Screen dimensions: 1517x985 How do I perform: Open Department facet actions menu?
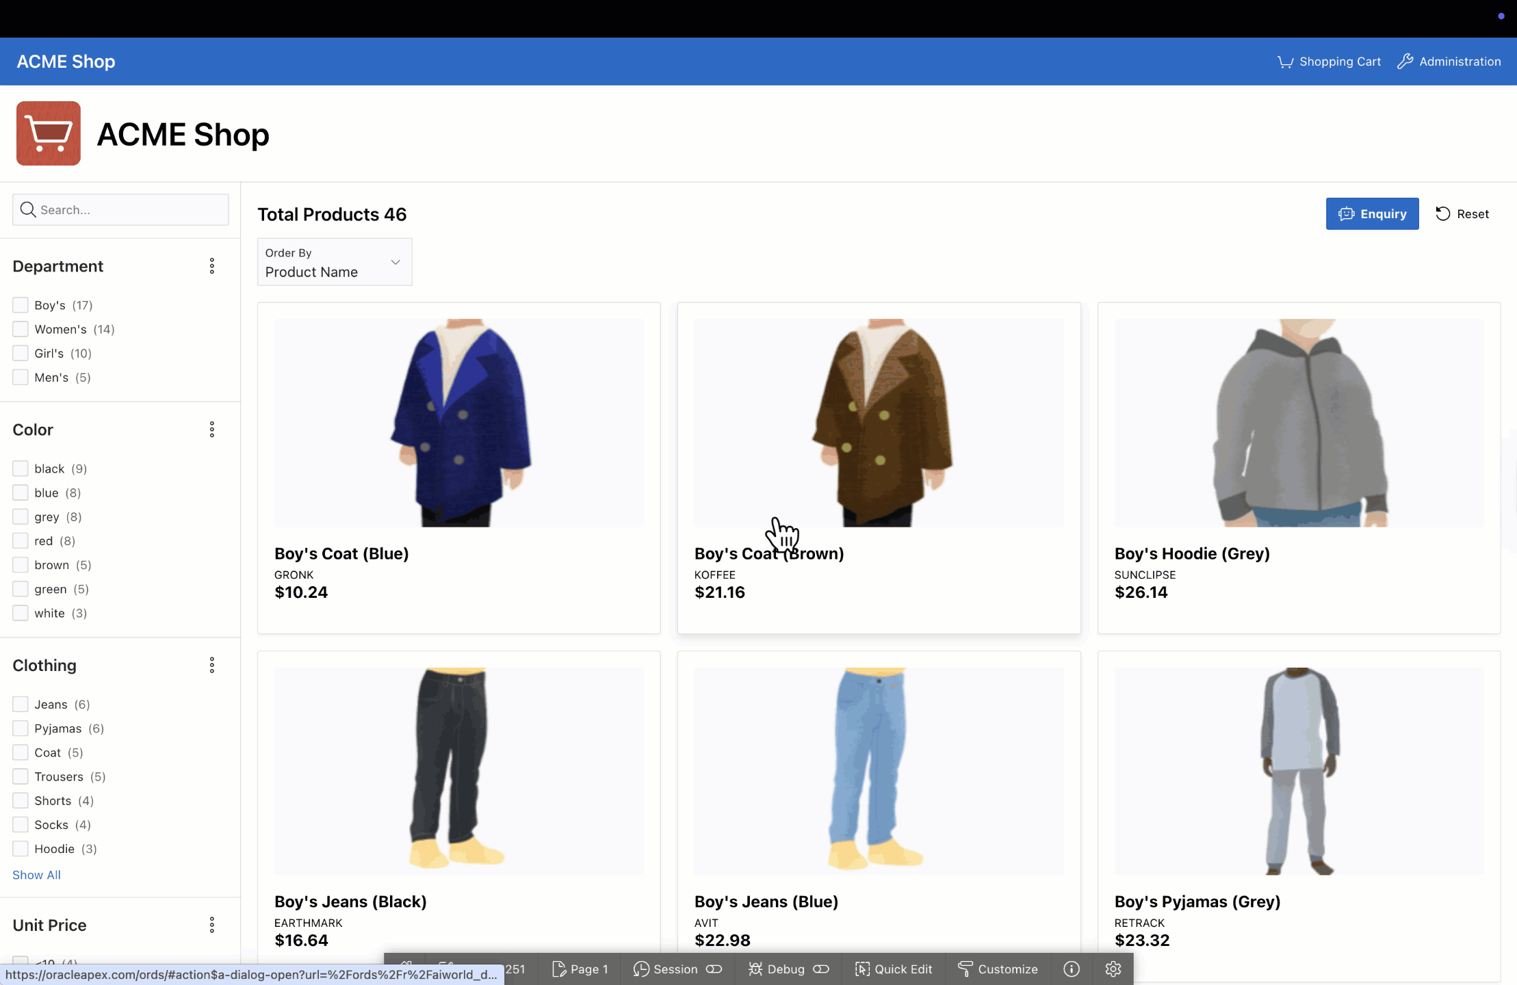click(x=212, y=266)
